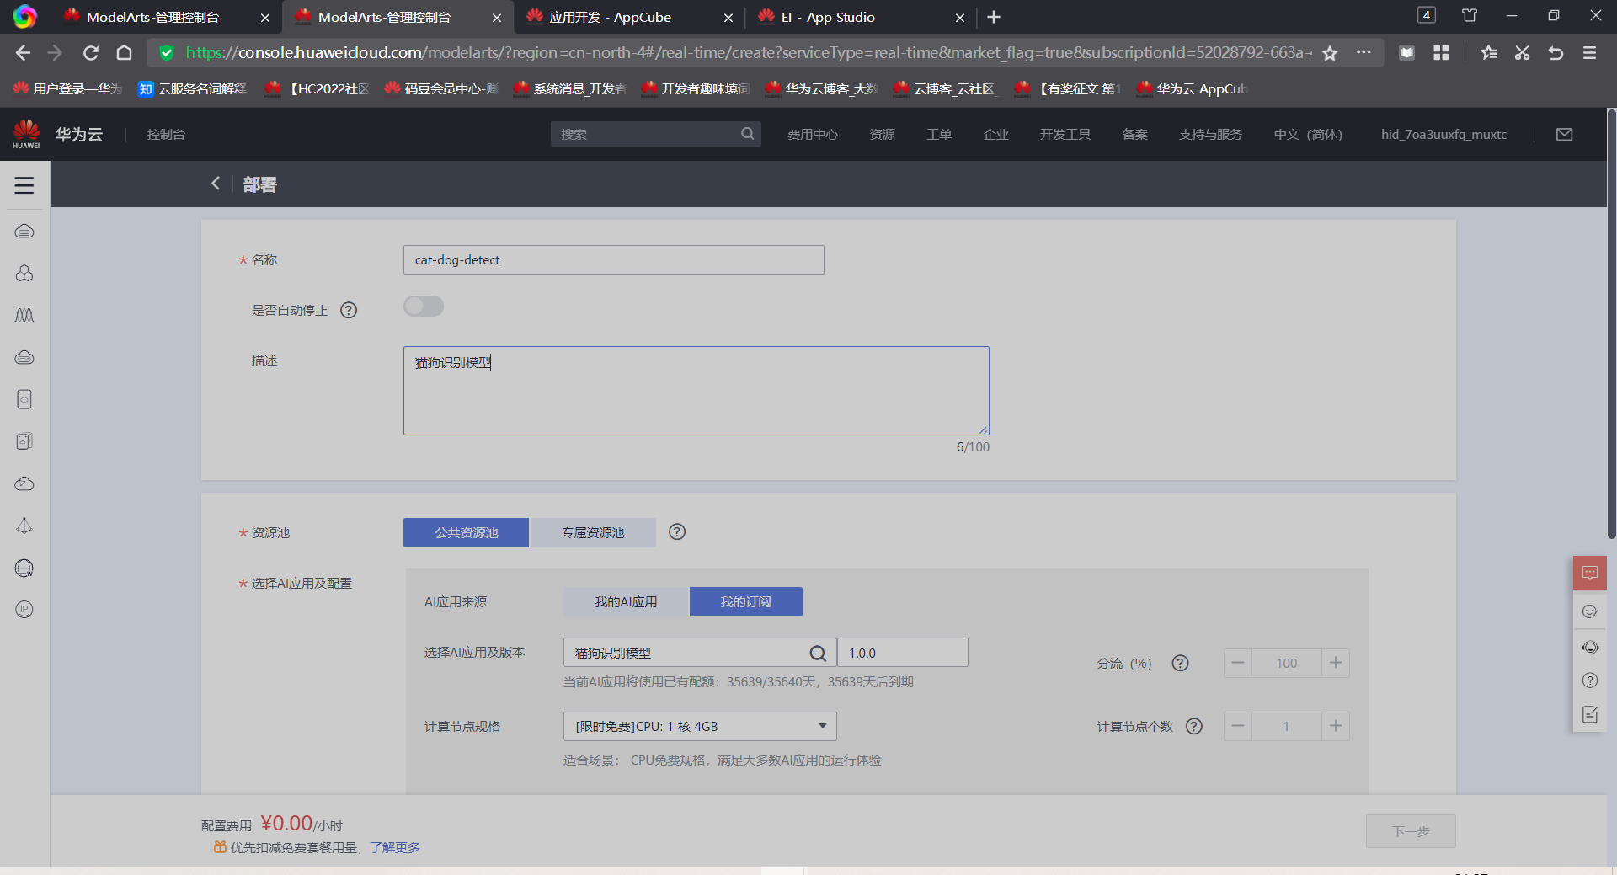Open user account menu hid_7oa3uuxfq_muxtc
Viewport: 1617px width, 875px height.
[1444, 135]
